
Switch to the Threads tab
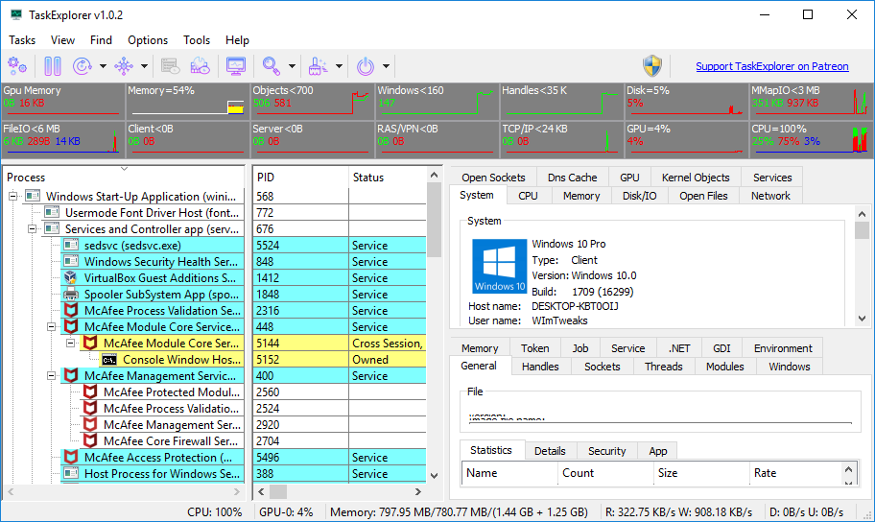(664, 367)
